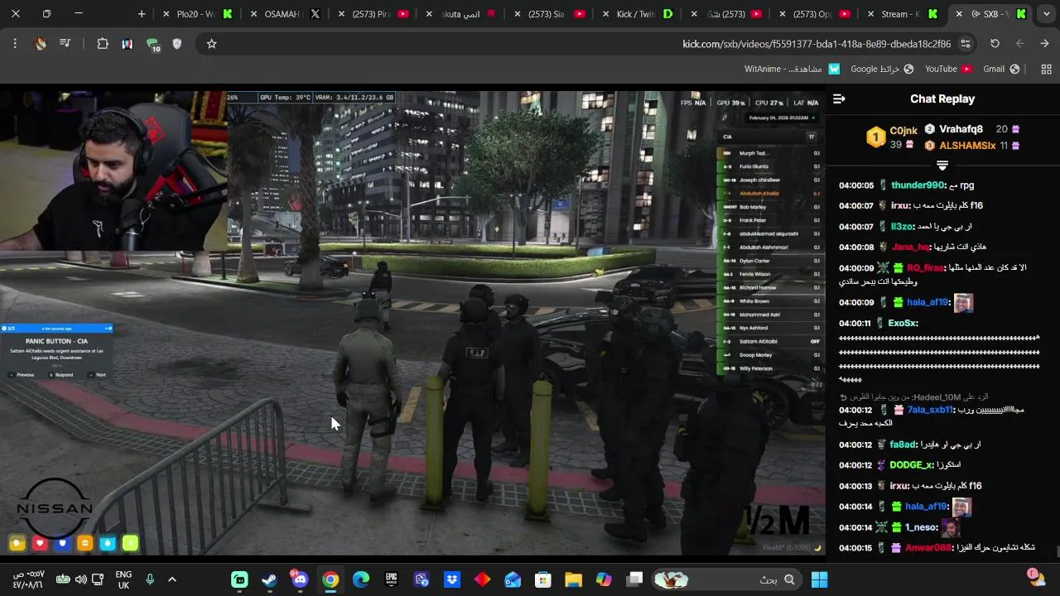Open Anwar088 user in chat
This screenshot has width=1060, height=596.
[x=928, y=548]
